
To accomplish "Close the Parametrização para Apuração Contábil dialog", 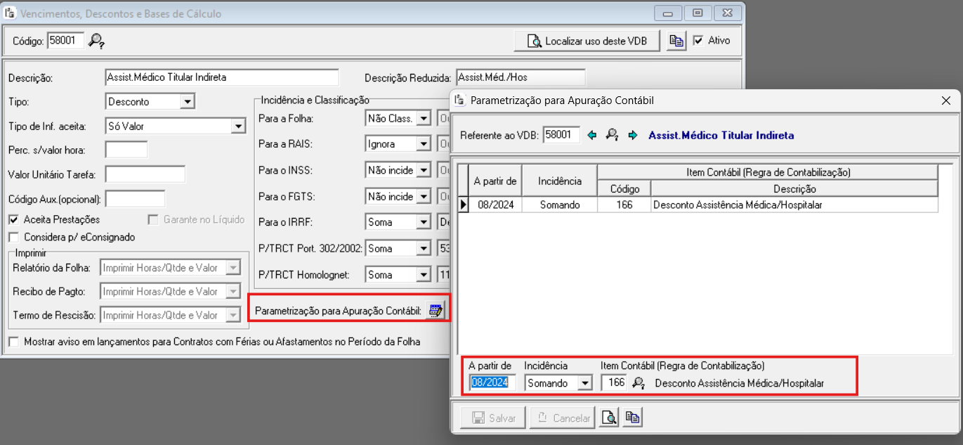I will (x=945, y=101).
